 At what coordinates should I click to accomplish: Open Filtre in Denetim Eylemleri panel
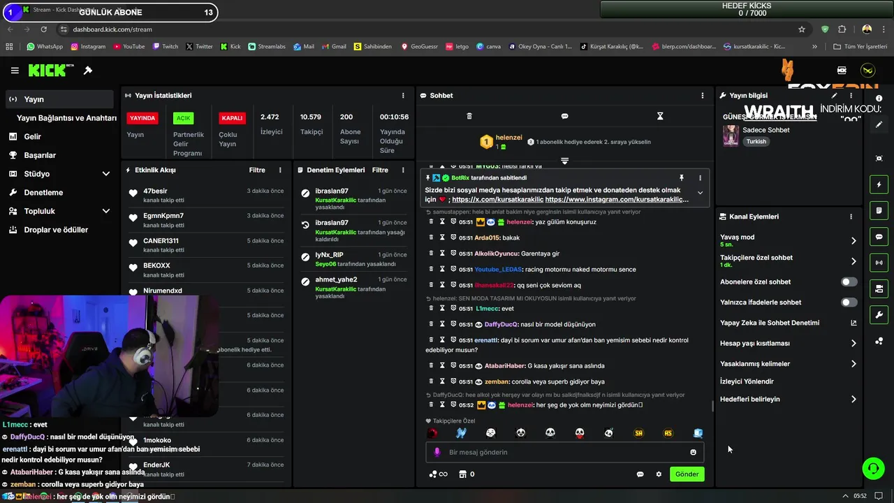[380, 170]
